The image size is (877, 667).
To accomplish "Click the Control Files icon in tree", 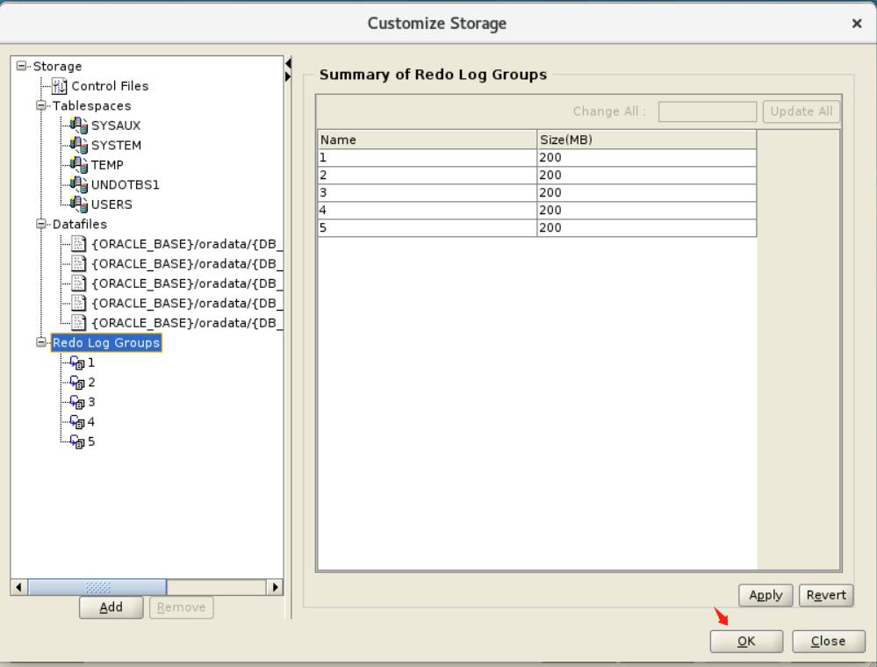I will (60, 86).
